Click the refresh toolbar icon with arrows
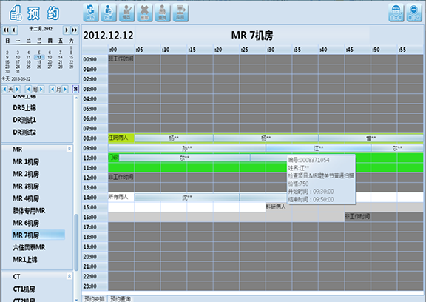Image resolution: width=426 pixels, height=302 pixels. (x=91, y=13)
